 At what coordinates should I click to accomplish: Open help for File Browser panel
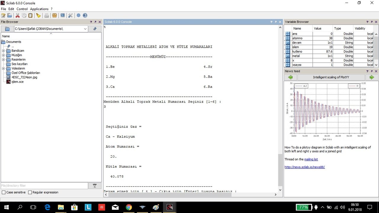click(x=91, y=22)
